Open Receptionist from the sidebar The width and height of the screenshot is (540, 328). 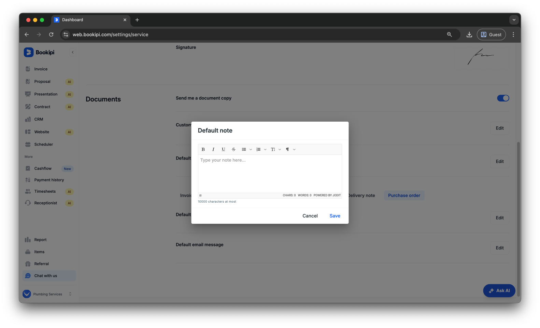(x=49, y=203)
